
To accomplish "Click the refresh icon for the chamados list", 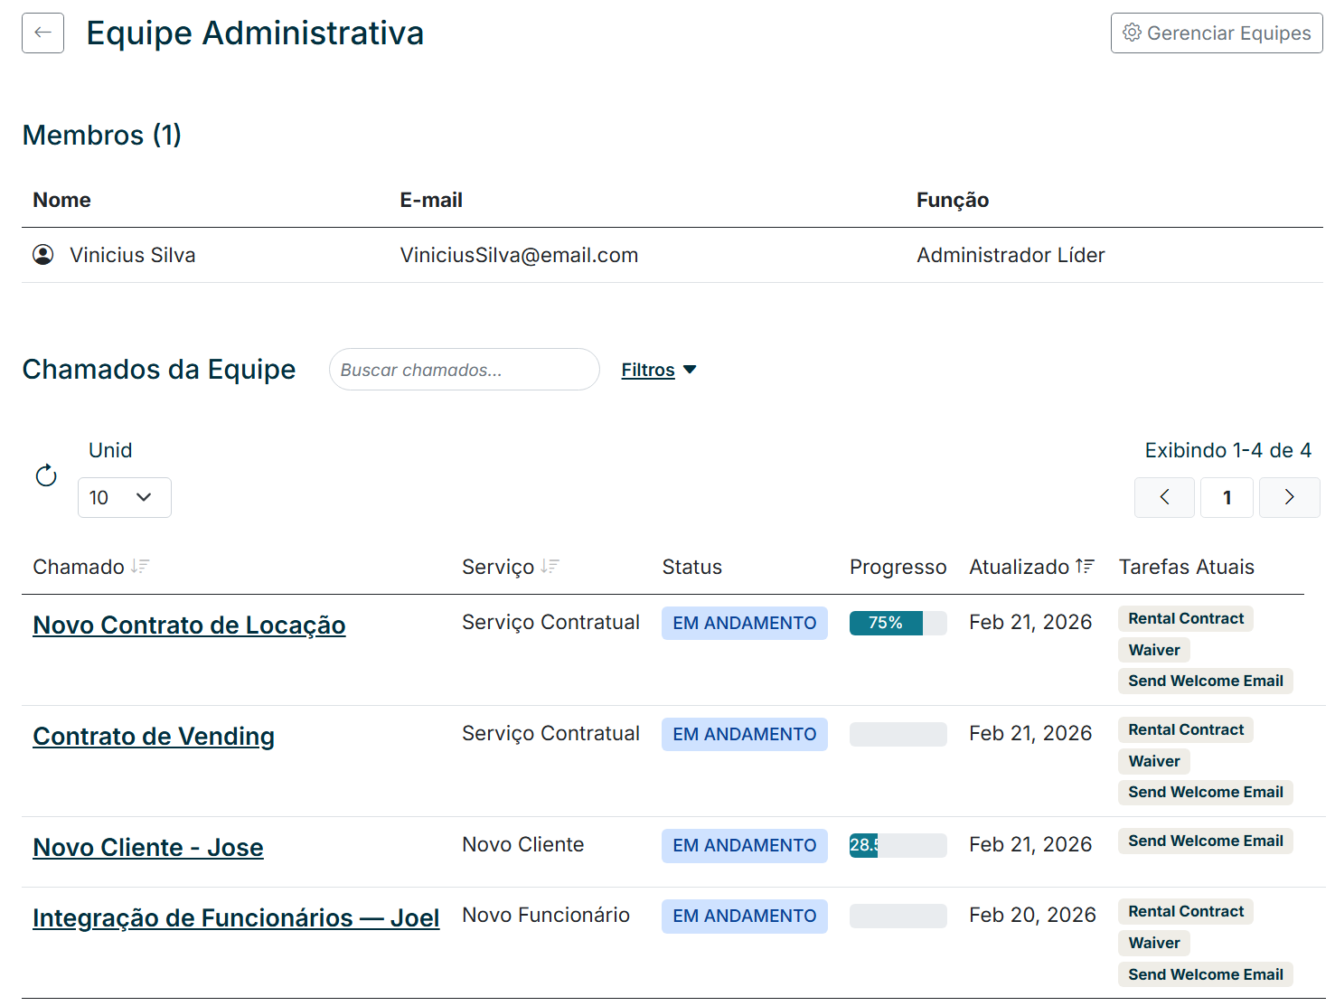I will point(46,475).
